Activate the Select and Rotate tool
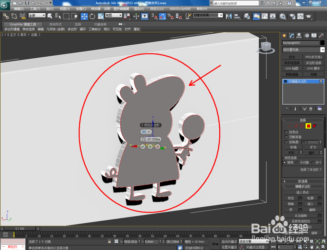 point(92,16)
